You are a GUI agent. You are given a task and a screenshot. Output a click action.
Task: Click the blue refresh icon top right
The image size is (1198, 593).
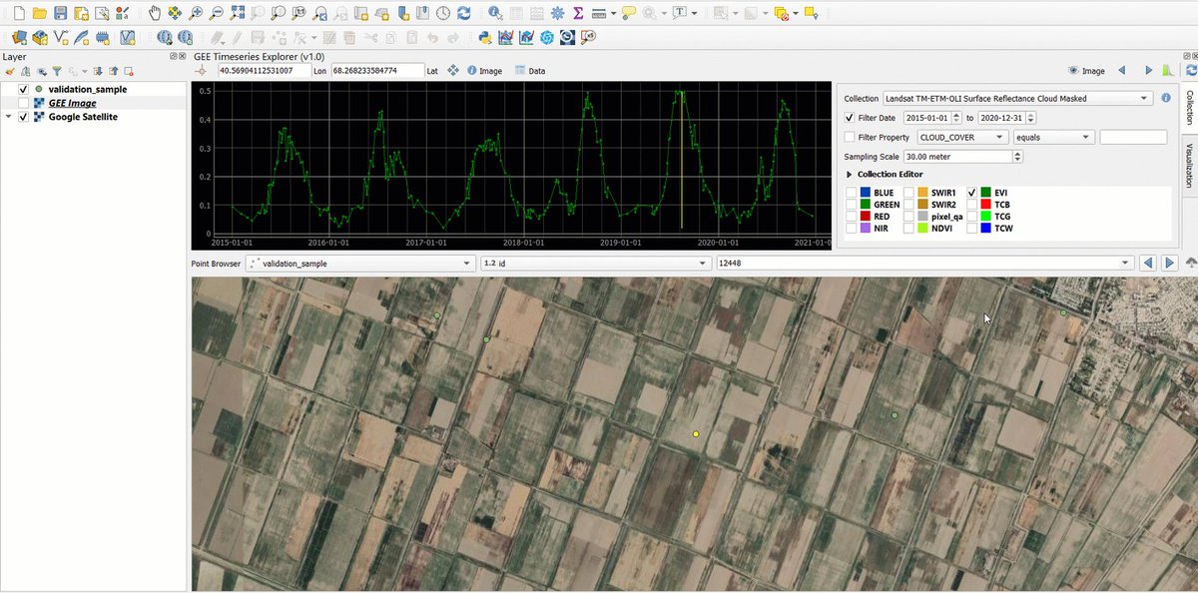[1190, 71]
